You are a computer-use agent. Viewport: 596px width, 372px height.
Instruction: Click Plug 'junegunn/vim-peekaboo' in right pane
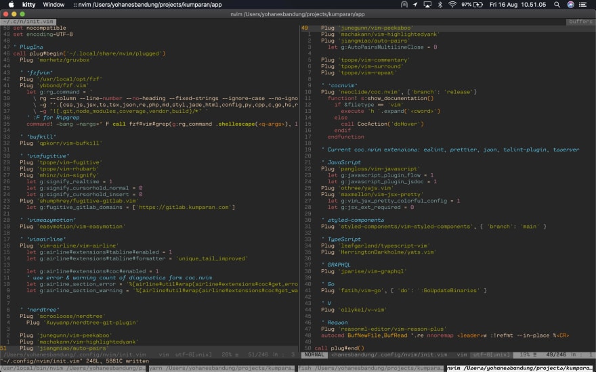pyautogui.click(x=367, y=28)
